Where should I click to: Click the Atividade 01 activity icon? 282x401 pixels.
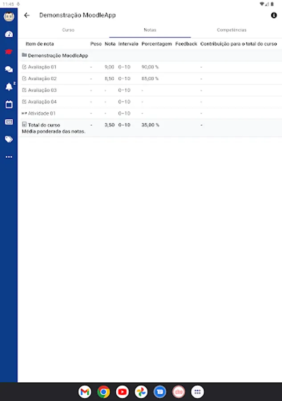[x=25, y=113]
